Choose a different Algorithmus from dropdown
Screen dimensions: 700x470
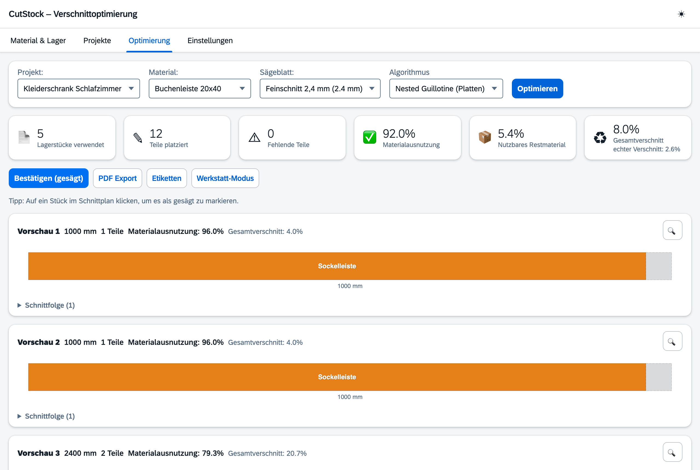click(x=446, y=89)
